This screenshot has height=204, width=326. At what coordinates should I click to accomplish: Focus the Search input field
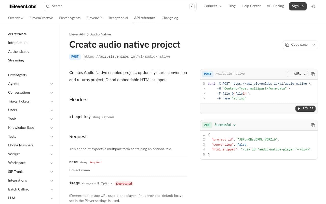(x=120, y=6)
